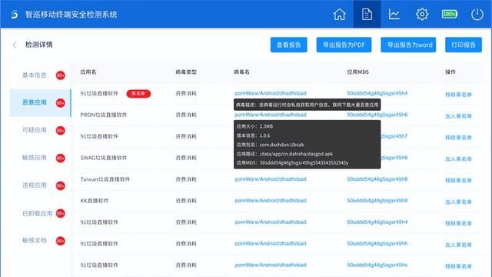Click 移除黑名单 in the Taiwan垃圾直播软件 row
The image size is (492, 277).
click(x=458, y=181)
